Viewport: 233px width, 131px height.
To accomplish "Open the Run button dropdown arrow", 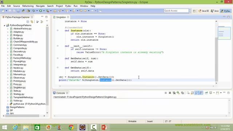I will [x=44, y=11].
